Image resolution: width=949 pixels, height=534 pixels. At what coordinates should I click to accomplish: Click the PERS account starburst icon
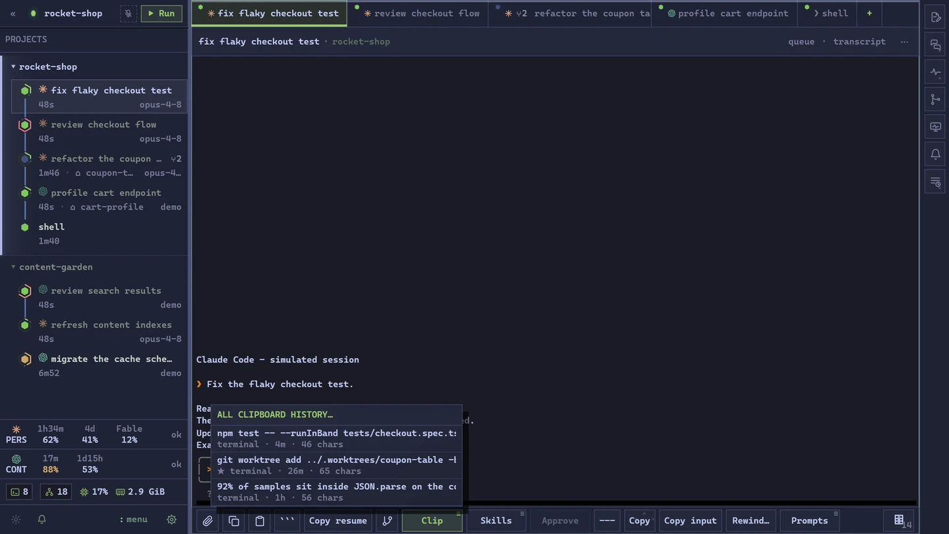tap(16, 429)
